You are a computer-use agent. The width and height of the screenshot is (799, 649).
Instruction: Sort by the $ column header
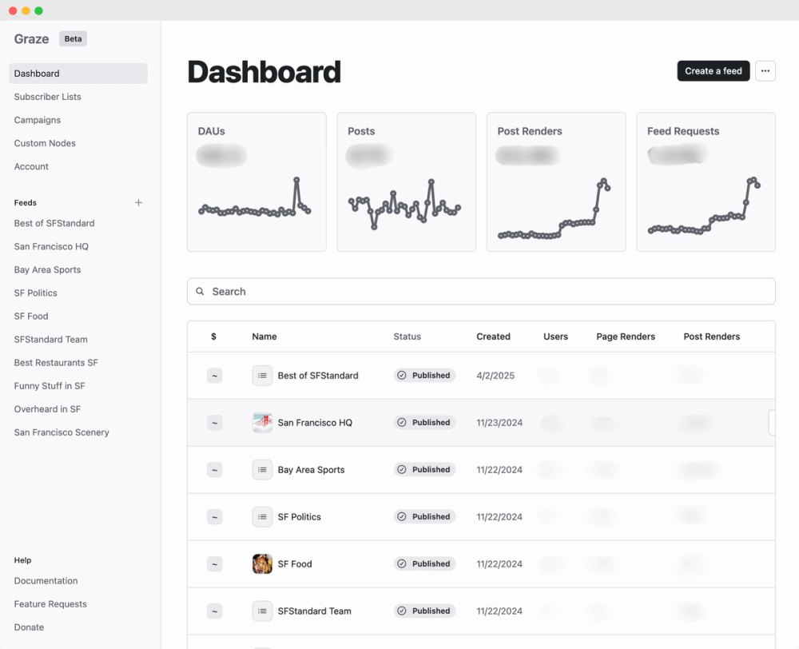213,336
